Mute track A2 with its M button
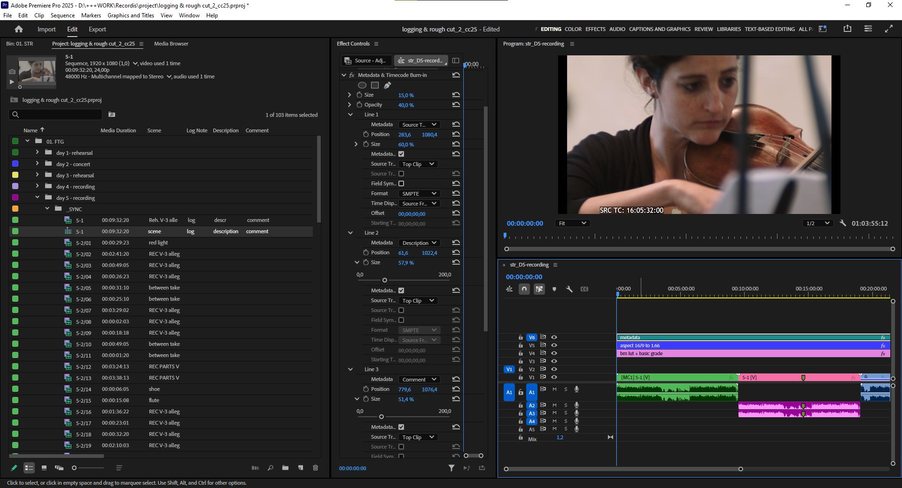The image size is (902, 488). coord(554,405)
